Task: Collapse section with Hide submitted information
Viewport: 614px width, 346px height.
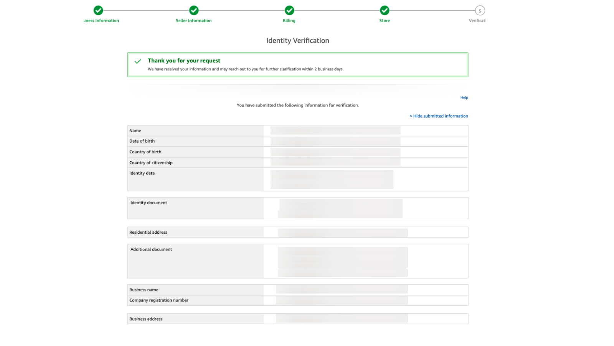Action: pyautogui.click(x=439, y=116)
